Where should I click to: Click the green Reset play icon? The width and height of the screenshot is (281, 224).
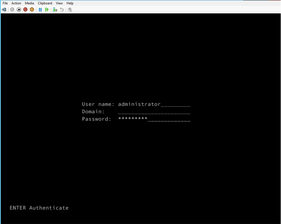coord(47,10)
